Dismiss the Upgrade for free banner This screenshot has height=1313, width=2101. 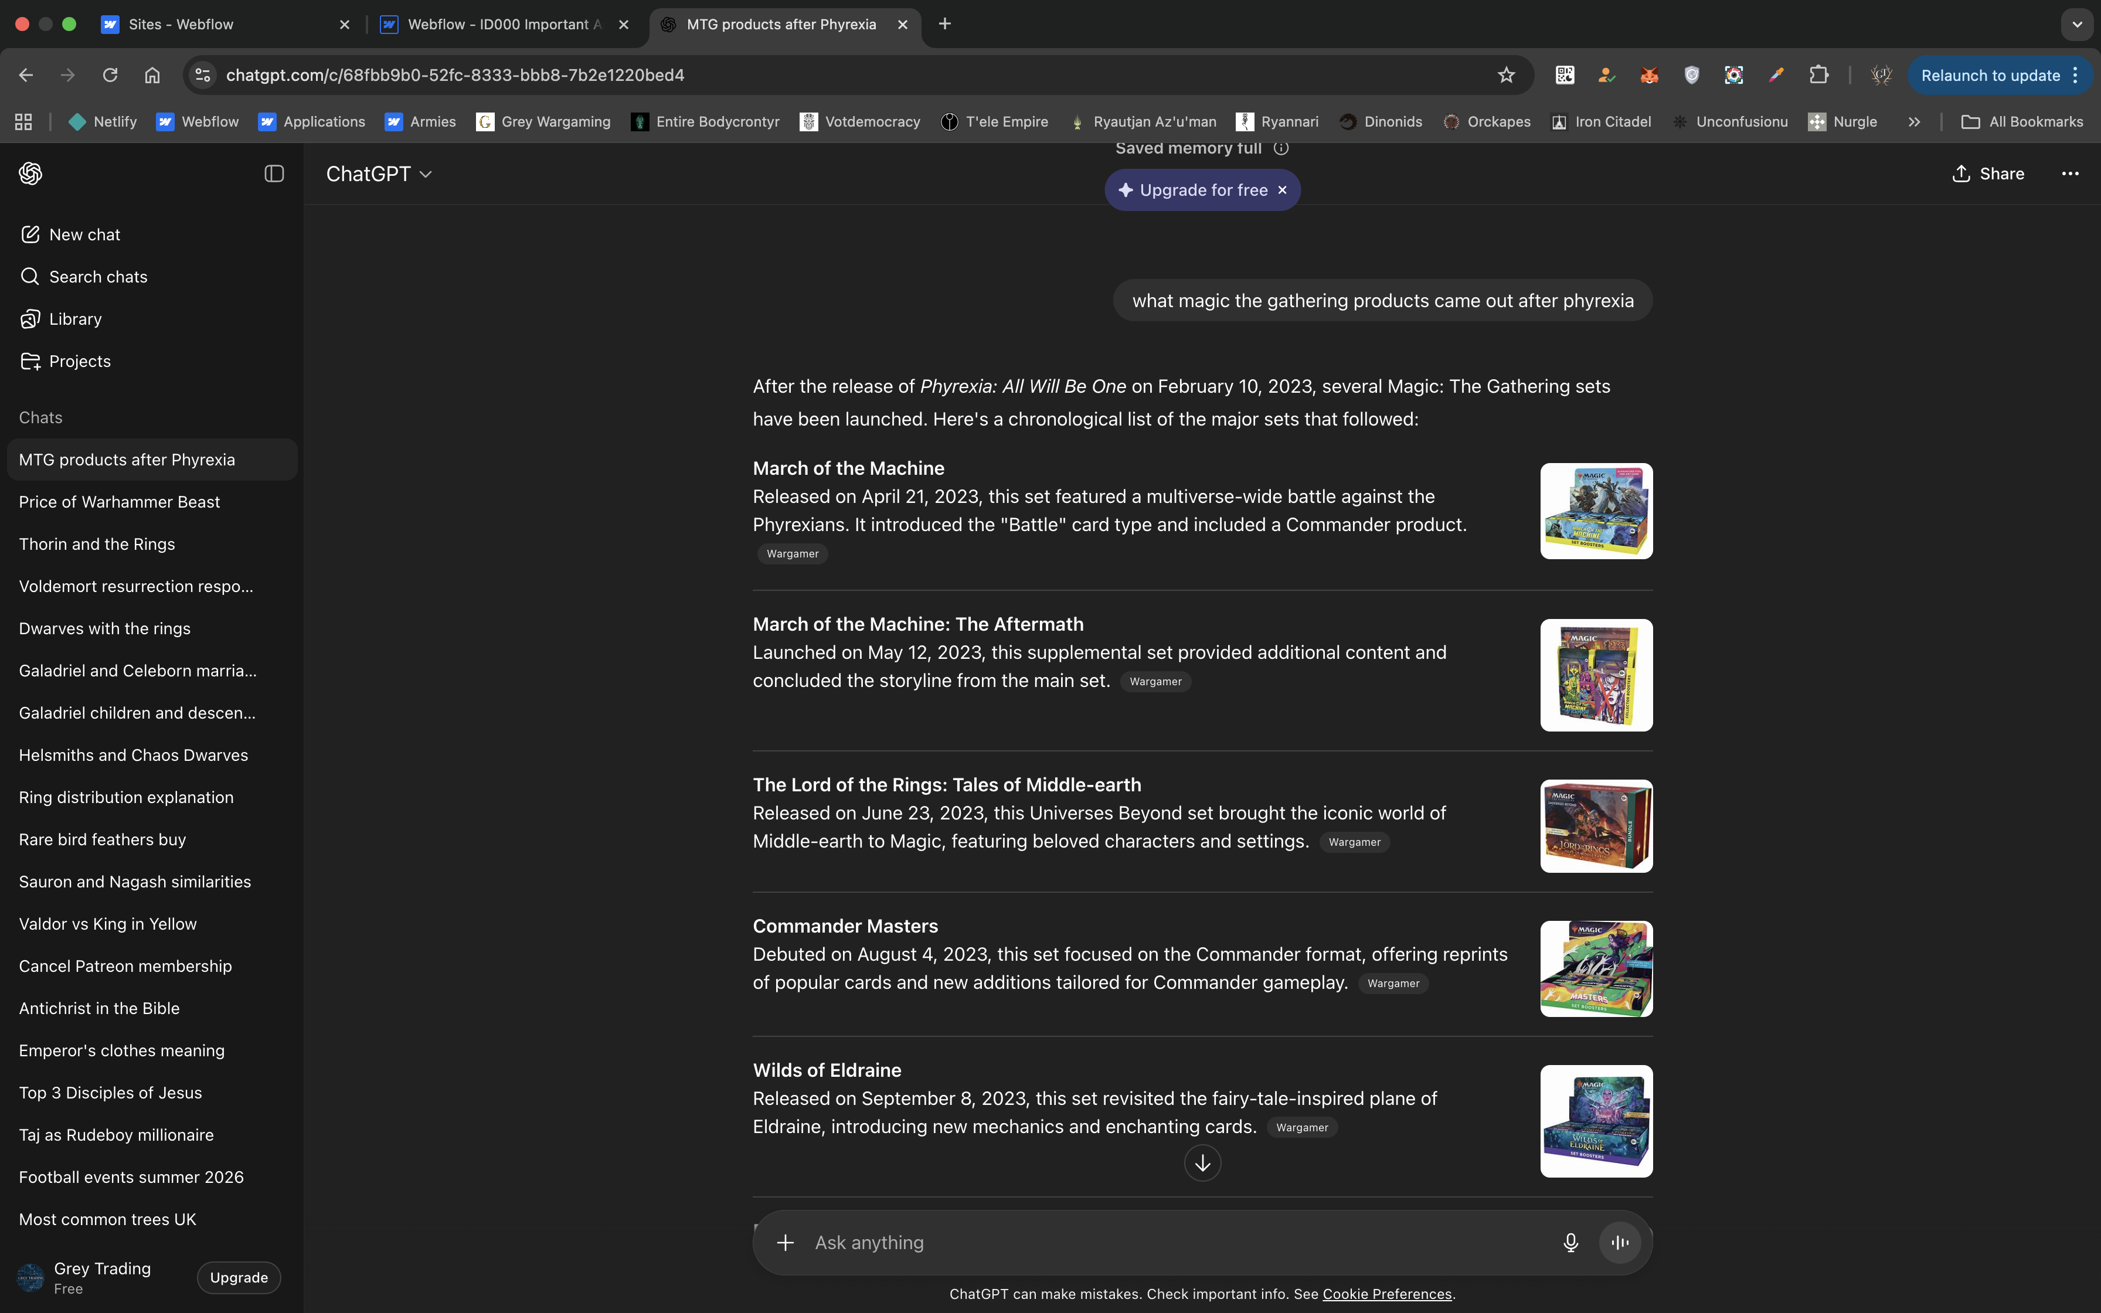click(1282, 190)
